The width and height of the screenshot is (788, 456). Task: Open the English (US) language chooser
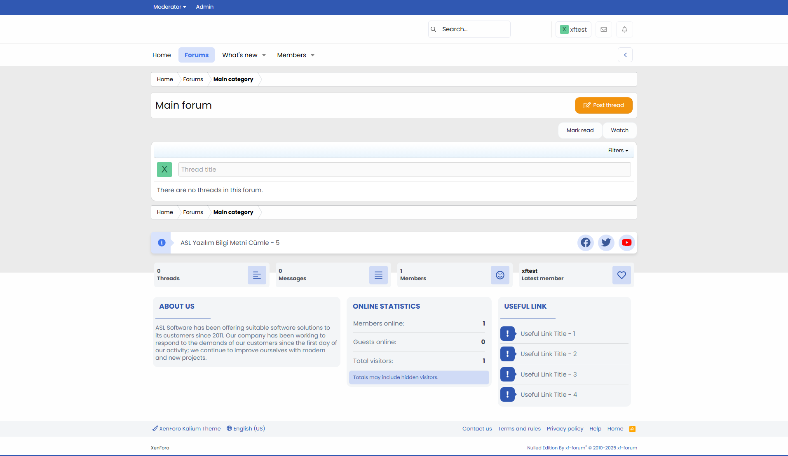tap(246, 429)
